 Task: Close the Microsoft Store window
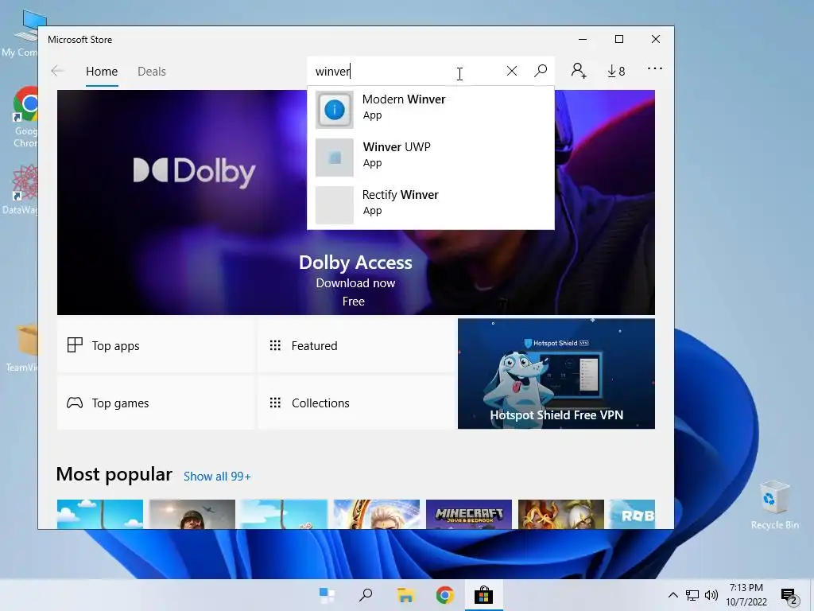point(656,39)
